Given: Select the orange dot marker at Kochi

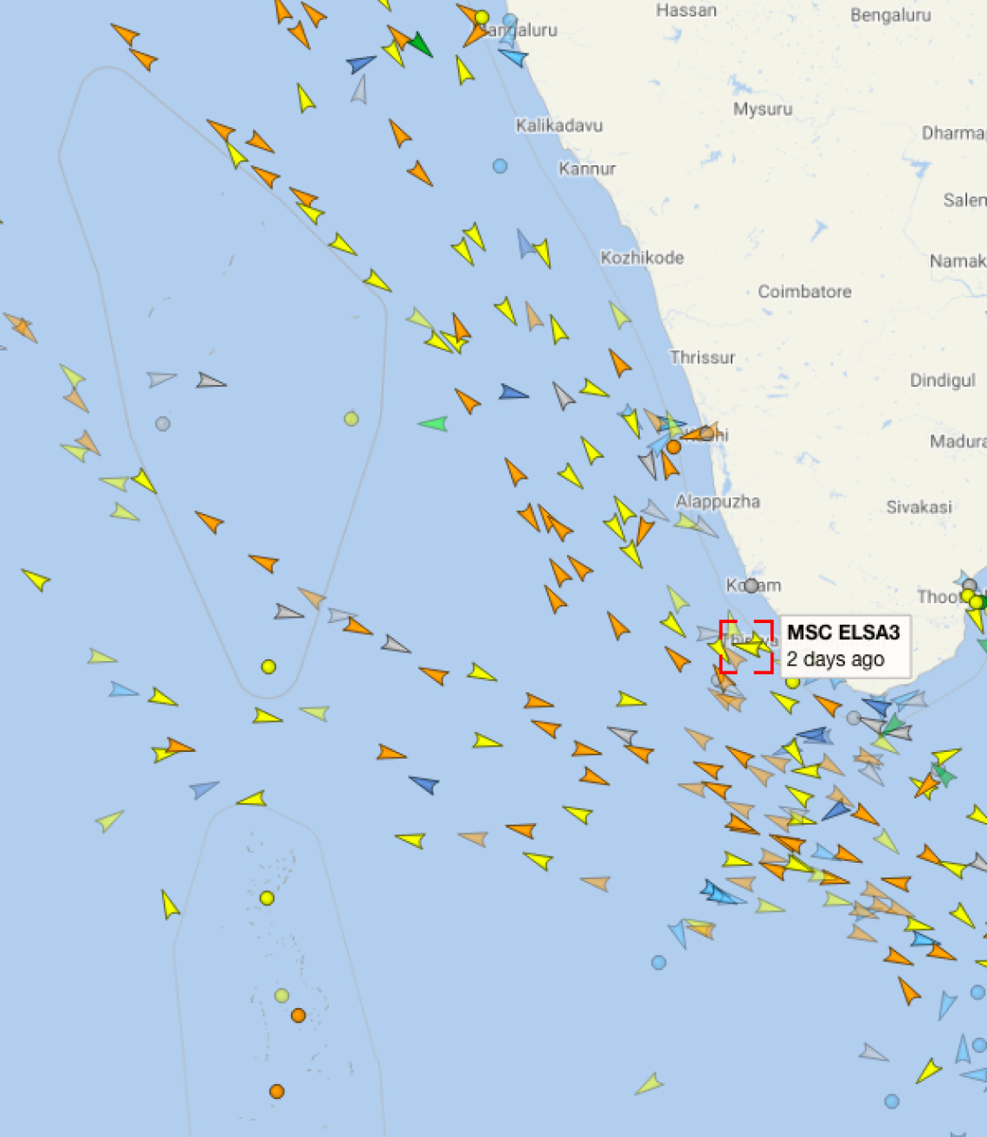Looking at the screenshot, I should (674, 447).
